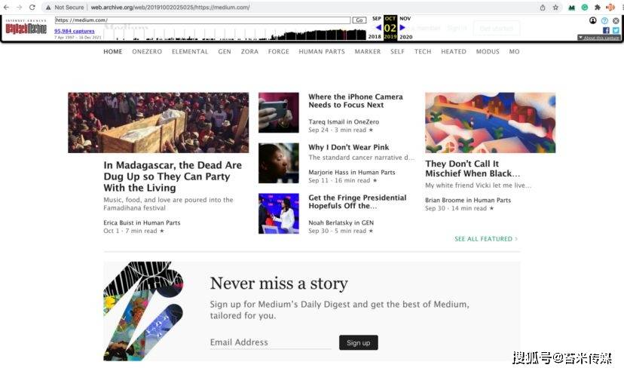Open Brian Broome author link
624x371 pixels.
(445, 201)
